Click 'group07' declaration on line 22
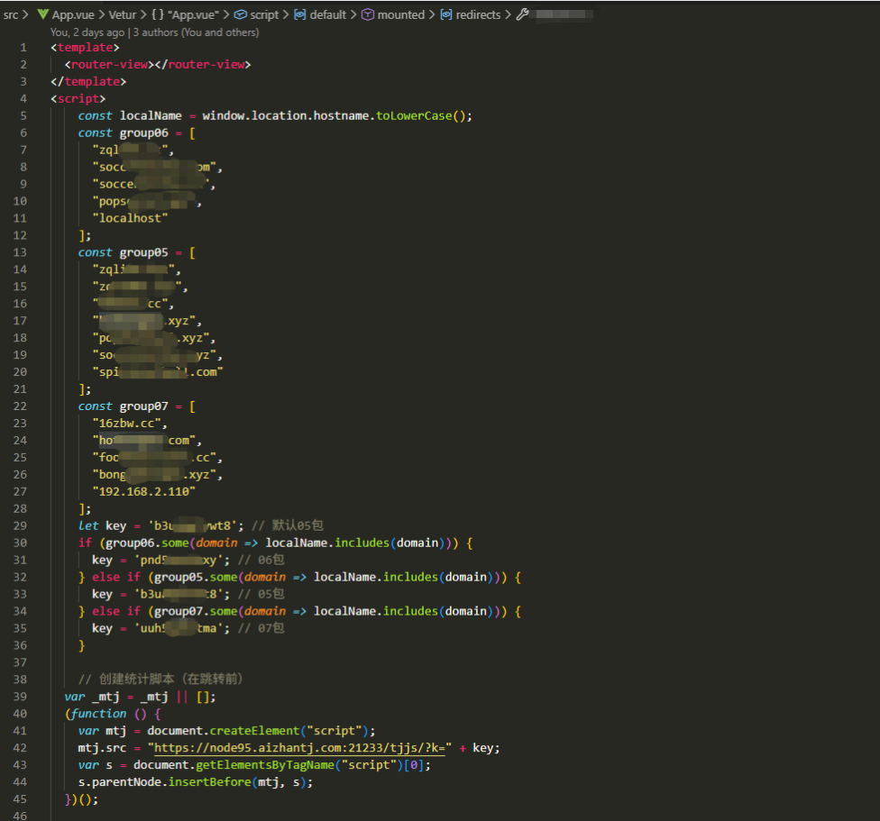The image size is (880, 821). point(143,406)
